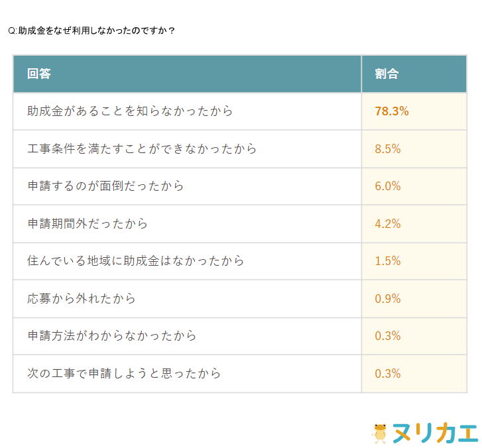Click the 応募から外れたから row

click(82, 299)
